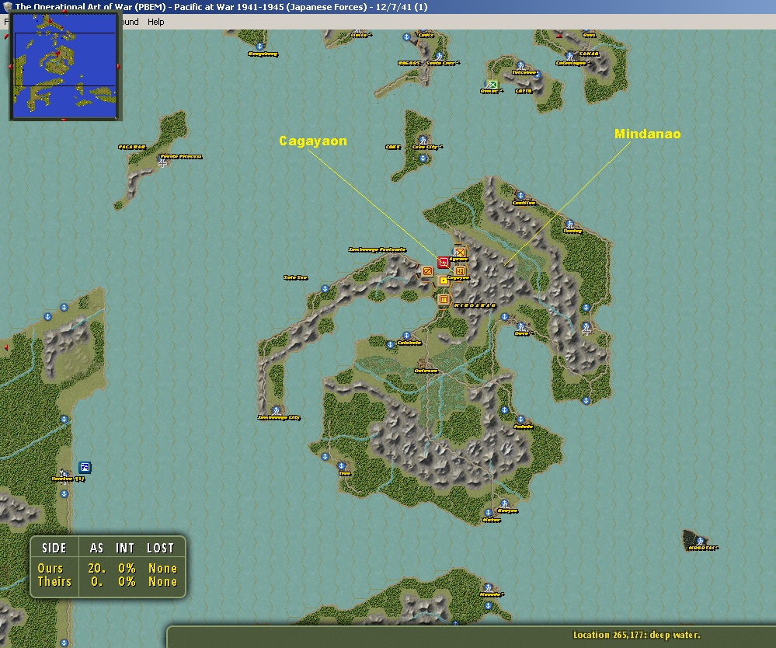Select the blue naval unit off Borneo coast
Image resolution: width=776 pixels, height=648 pixels.
(x=85, y=467)
